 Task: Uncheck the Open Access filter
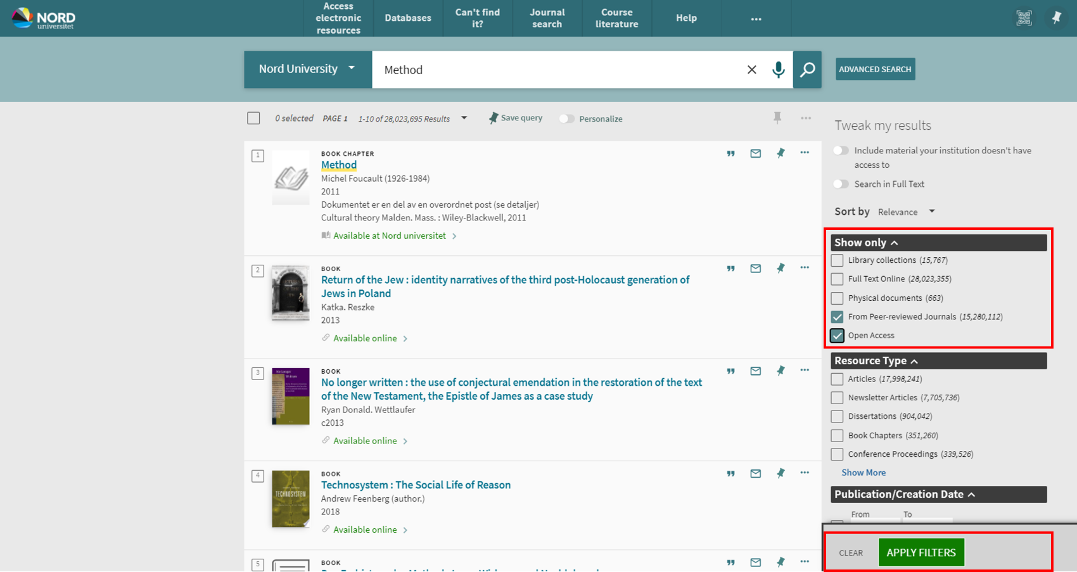pyautogui.click(x=836, y=335)
